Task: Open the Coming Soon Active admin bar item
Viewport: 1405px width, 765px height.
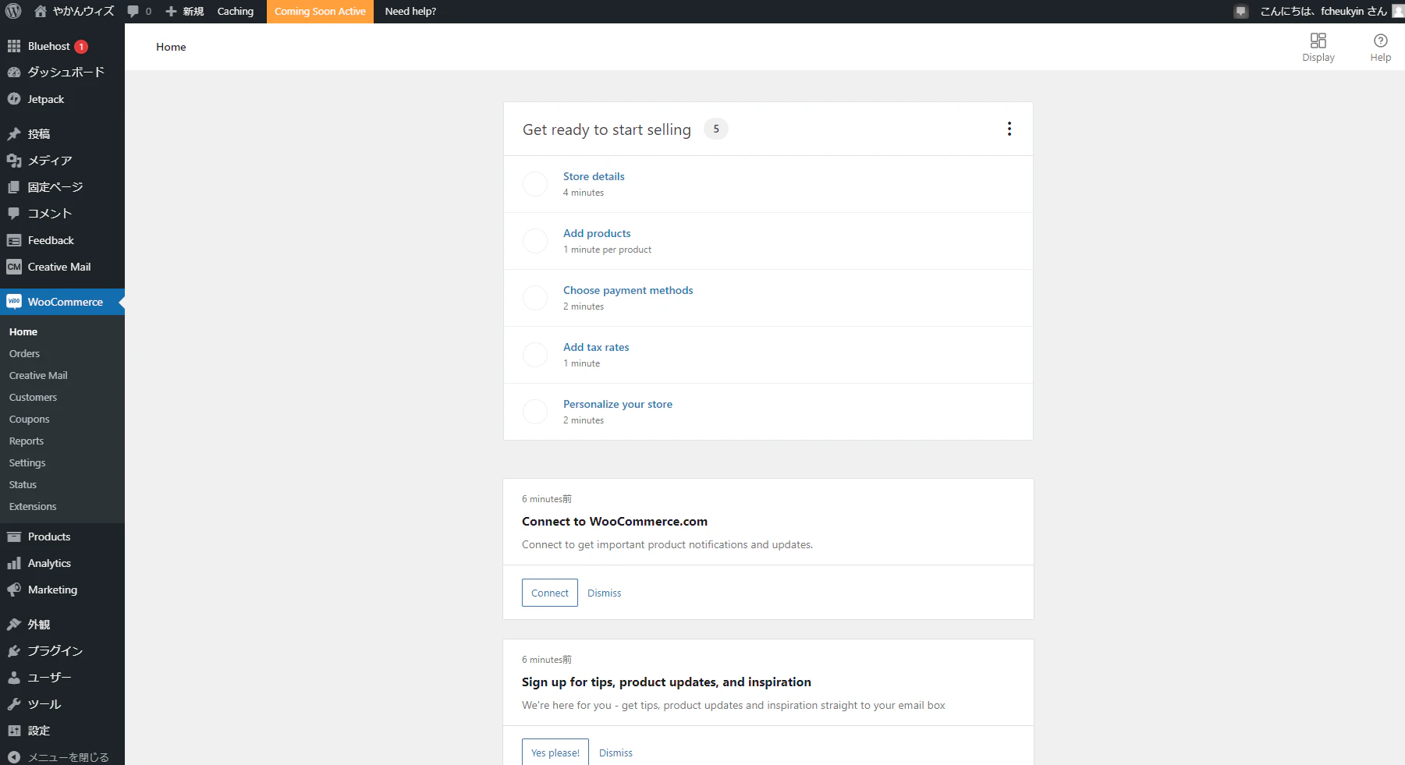Action: (x=320, y=11)
